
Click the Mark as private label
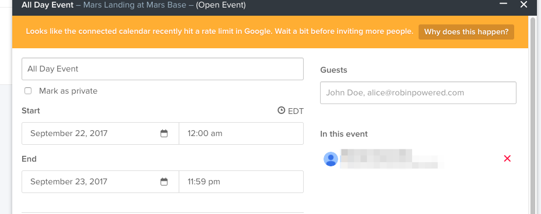point(68,91)
